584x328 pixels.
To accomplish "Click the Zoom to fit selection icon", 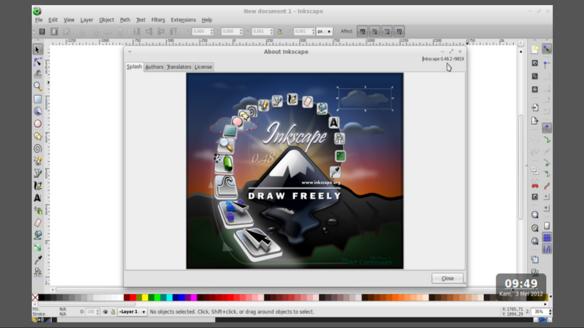I will point(535,215).
